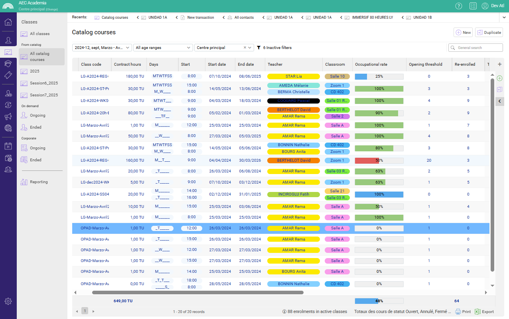Open the Centre principal dropdown arrow
Viewport: 509px width, 319px height.
coord(250,47)
